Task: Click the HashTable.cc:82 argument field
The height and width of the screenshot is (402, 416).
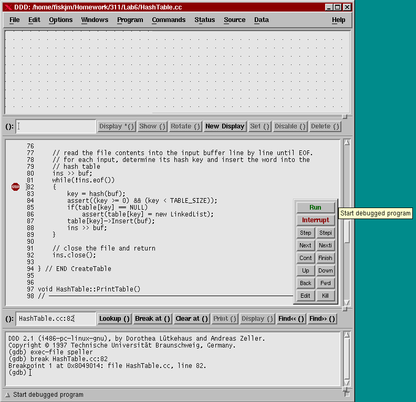Action: (56, 319)
